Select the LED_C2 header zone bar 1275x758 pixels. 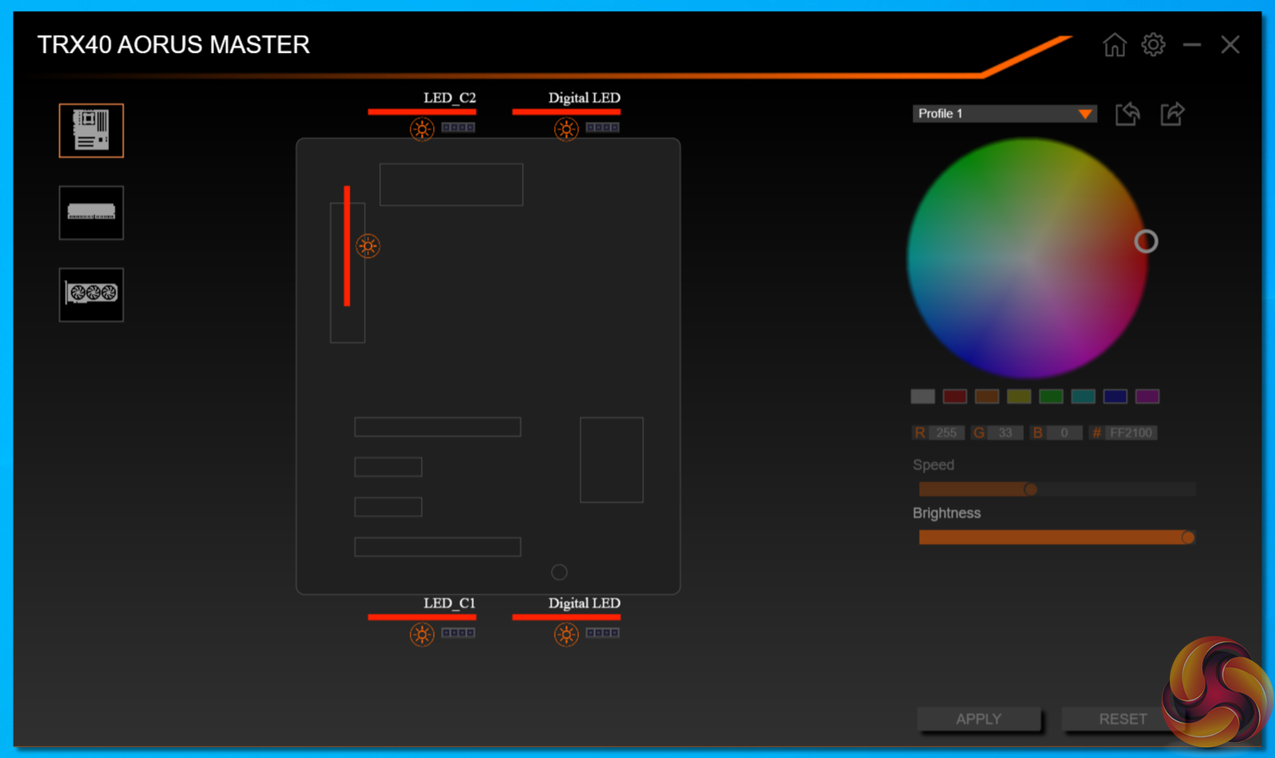(422, 111)
